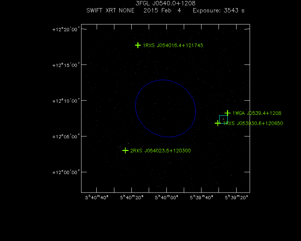Image resolution: width=301 pixels, height=241 pixels.
Task: Click the declination label +12°00'00"
Action: tap(66, 172)
